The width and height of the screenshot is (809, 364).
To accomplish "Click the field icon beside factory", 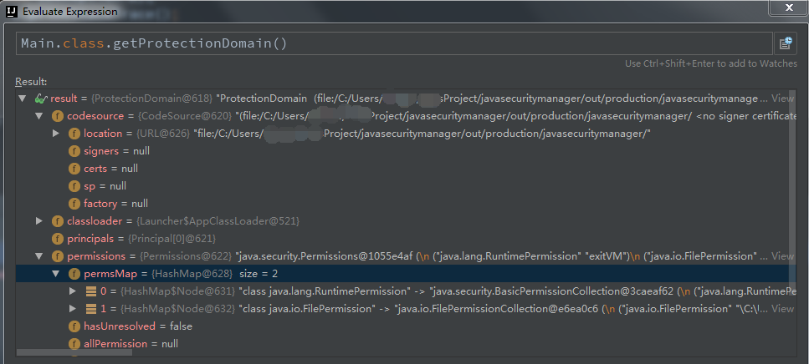I will click(x=74, y=204).
